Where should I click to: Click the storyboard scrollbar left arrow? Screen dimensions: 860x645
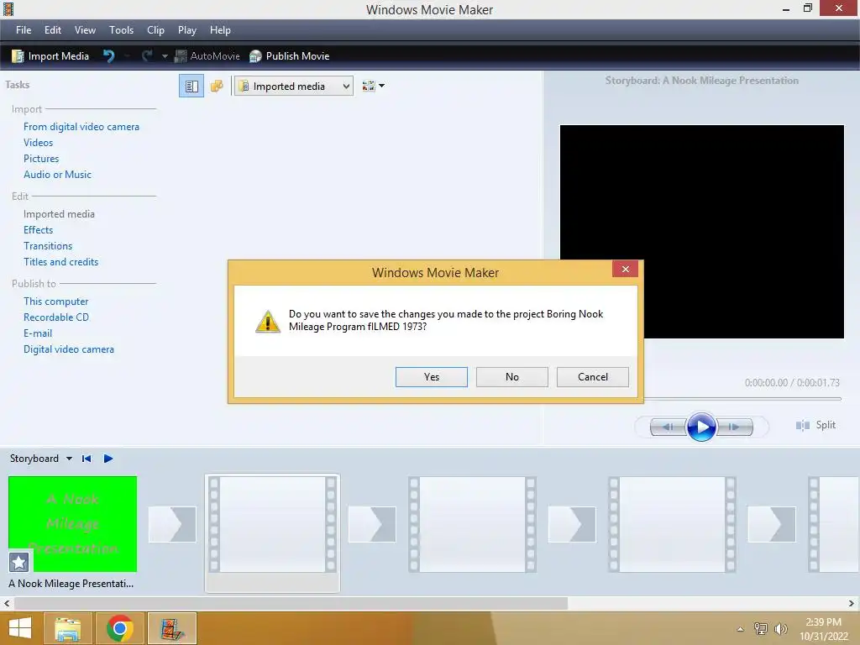(7, 603)
